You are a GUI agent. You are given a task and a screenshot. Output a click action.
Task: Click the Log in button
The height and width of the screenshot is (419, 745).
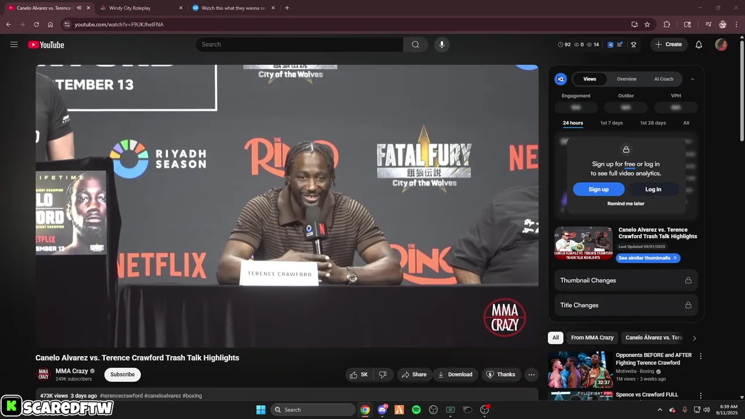(653, 189)
